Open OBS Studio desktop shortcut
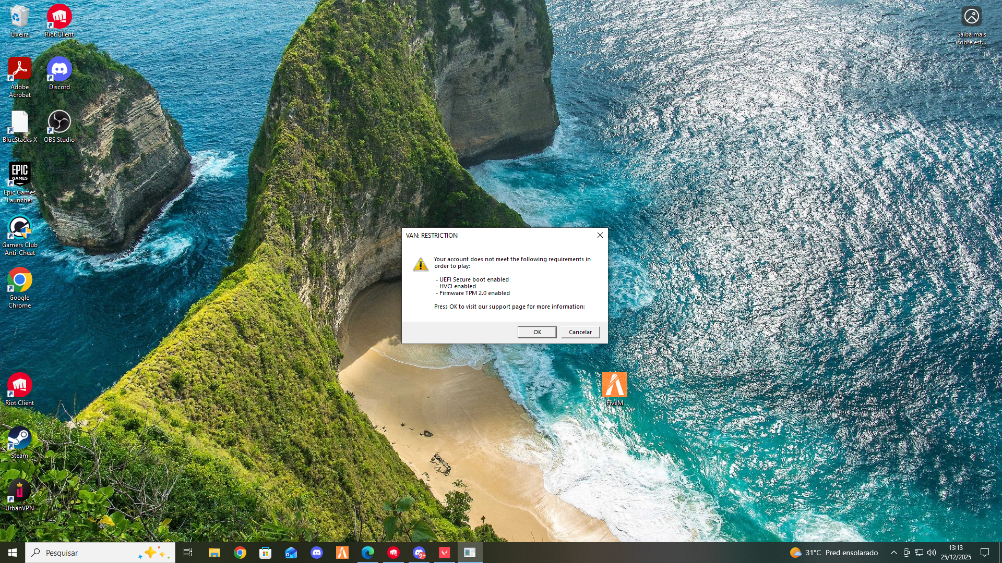 (59, 123)
